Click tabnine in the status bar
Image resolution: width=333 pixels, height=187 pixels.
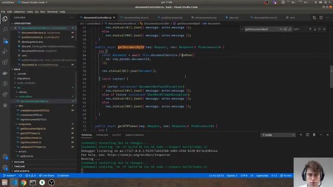click(x=63, y=176)
